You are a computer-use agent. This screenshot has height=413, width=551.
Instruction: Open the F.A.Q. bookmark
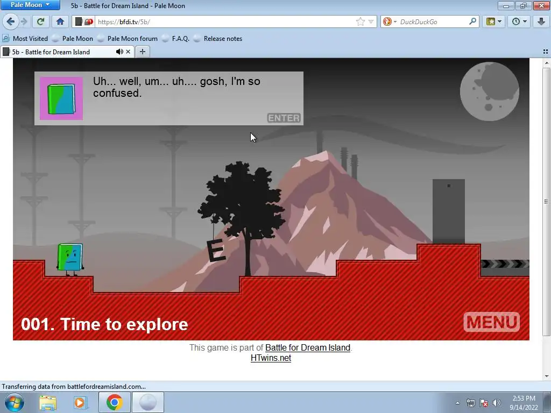176,39
